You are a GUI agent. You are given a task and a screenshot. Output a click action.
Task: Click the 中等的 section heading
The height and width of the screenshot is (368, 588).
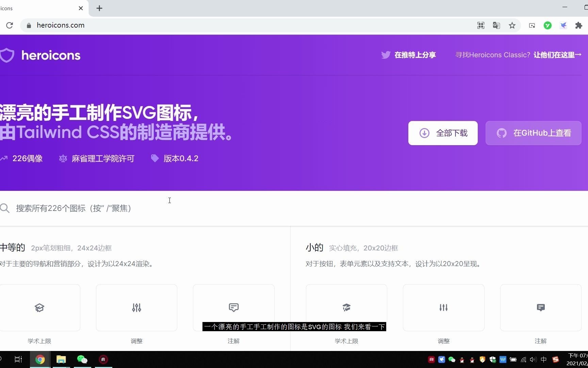click(x=13, y=247)
